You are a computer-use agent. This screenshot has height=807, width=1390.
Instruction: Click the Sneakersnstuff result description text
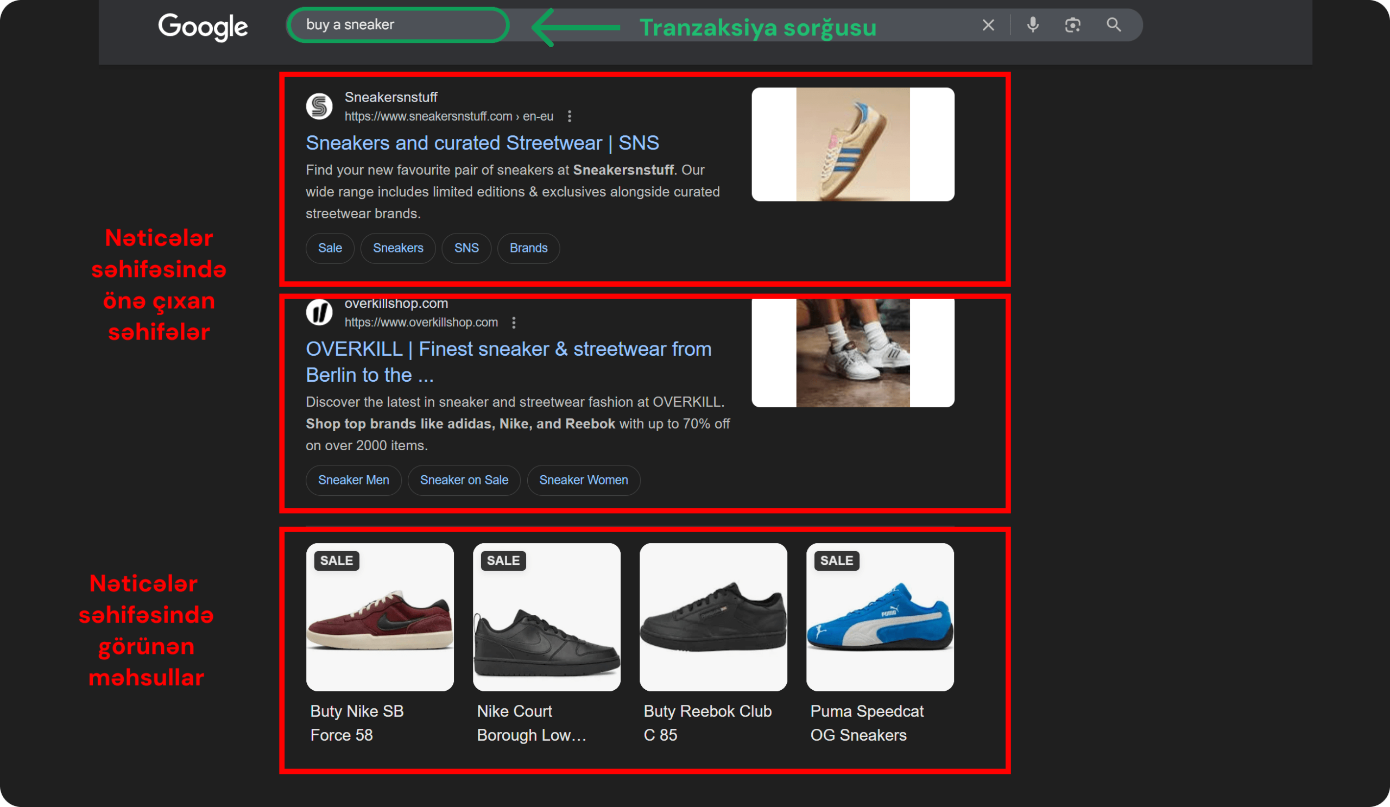click(513, 192)
